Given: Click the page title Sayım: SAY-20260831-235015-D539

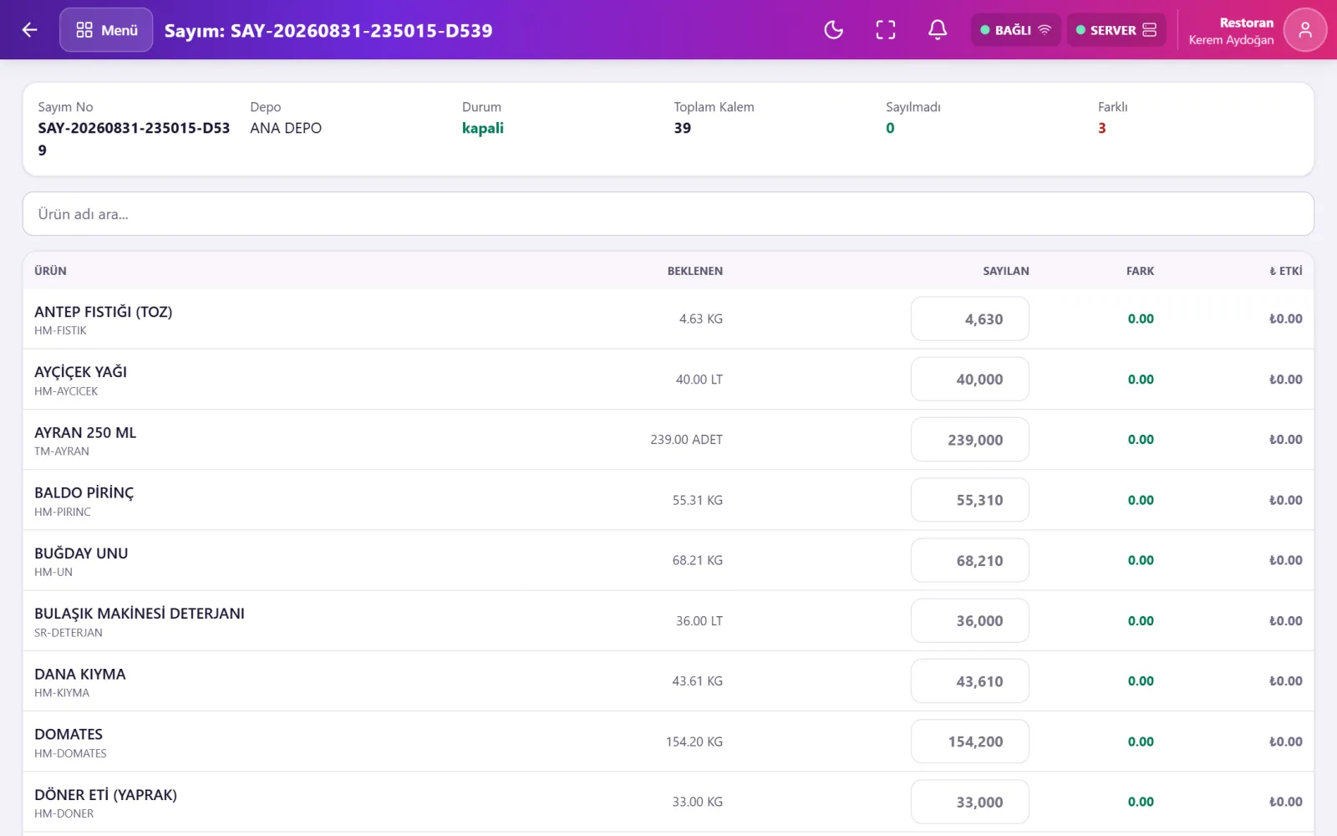Looking at the screenshot, I should point(328,31).
